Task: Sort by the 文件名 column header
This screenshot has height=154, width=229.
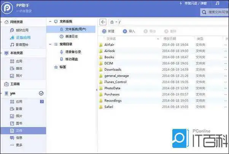Action: (111, 39)
